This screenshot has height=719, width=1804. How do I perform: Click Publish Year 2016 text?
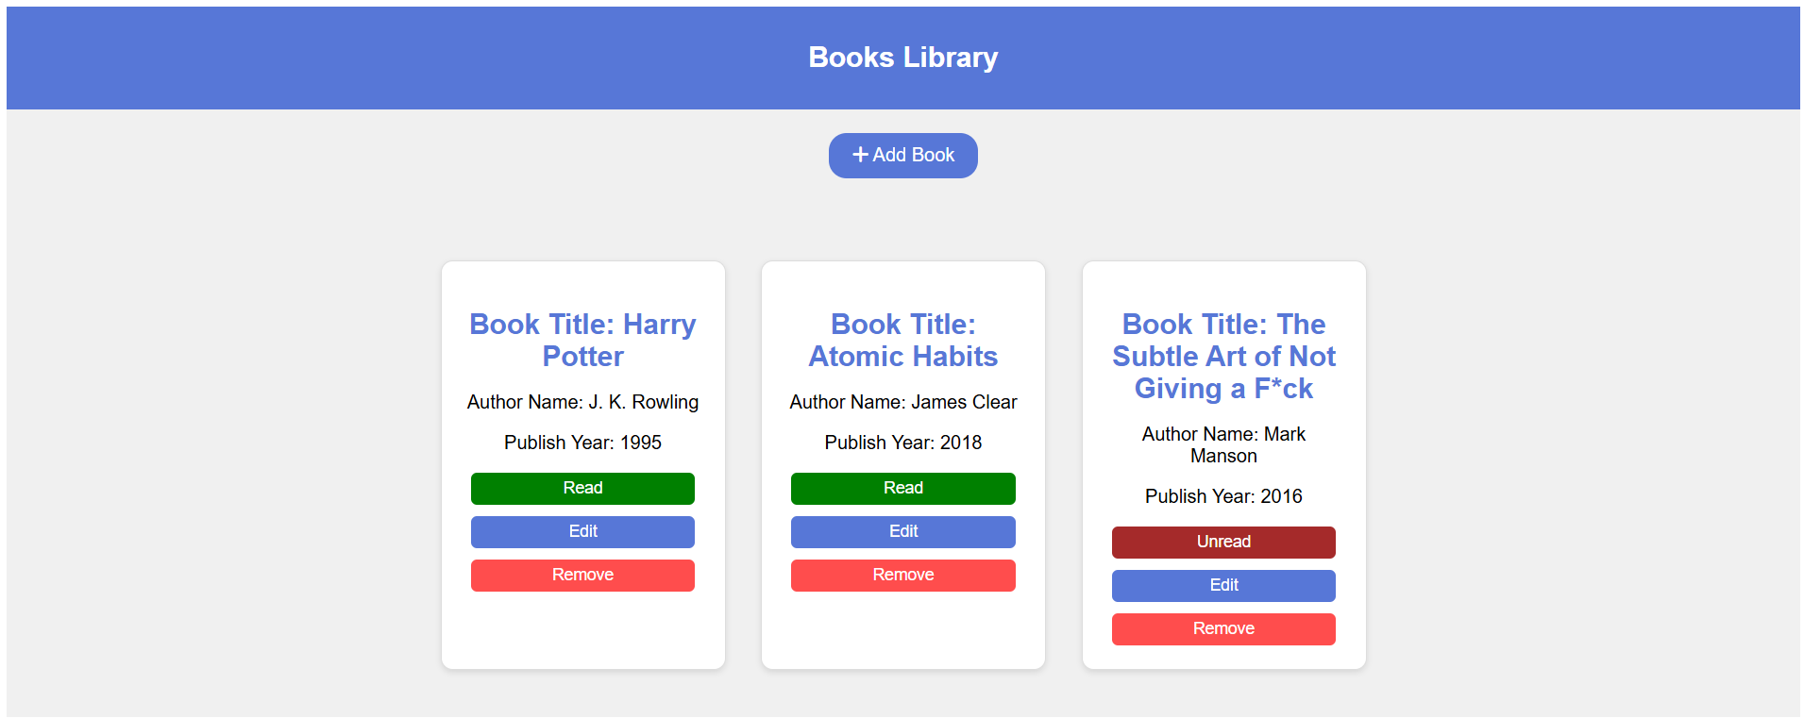click(1223, 496)
